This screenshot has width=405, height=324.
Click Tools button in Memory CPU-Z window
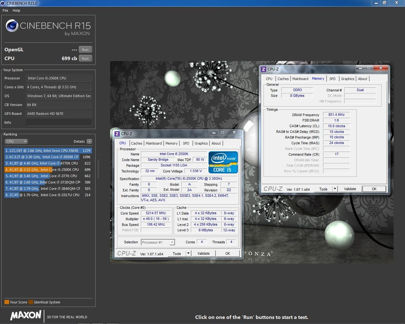point(323,189)
